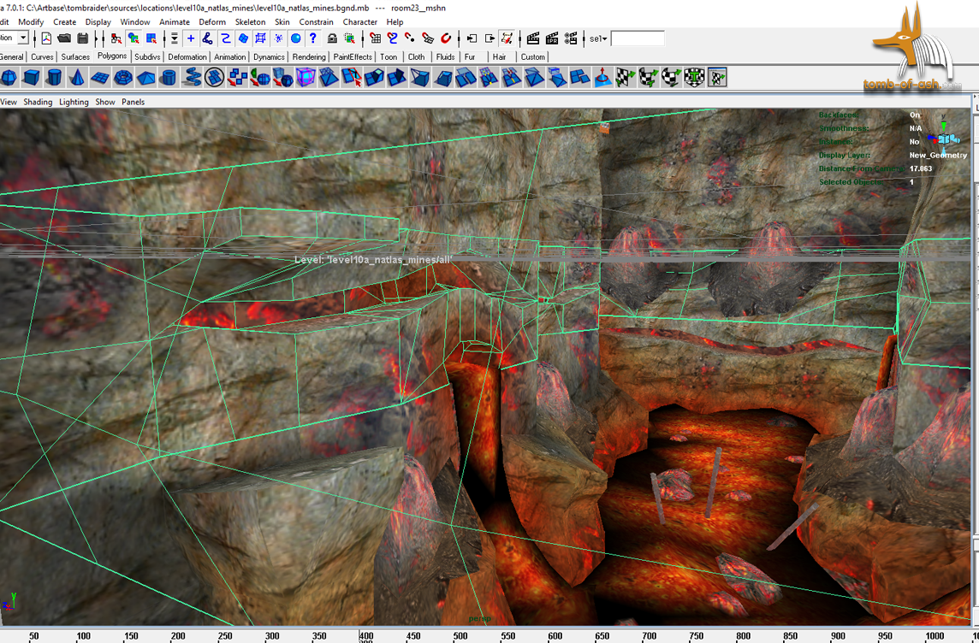Screen dimensions: 979x643
Task: Create a polygon cylinder from the shelf
Action: click(x=54, y=77)
